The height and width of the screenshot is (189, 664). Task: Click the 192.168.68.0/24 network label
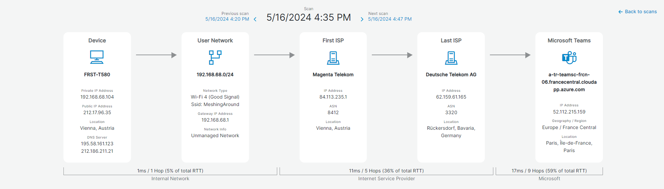[215, 75]
